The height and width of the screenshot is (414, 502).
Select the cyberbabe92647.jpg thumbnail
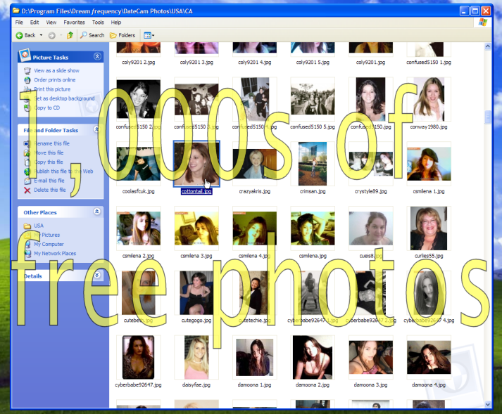(x=138, y=357)
